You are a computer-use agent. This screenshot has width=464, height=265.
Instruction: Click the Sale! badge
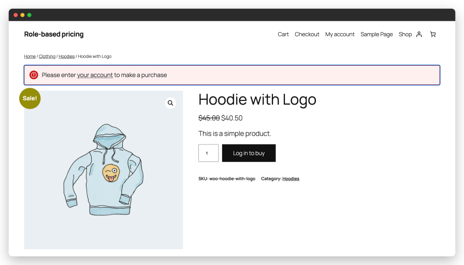(x=30, y=98)
